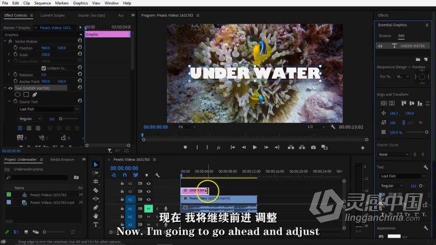Click Export Frame camera icon
Viewport: 436px width, 245px height.
pyautogui.click(x=313, y=148)
